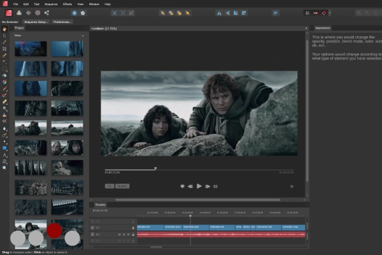
Task: Switch to the target-circle persona icon
Action: point(38,13)
